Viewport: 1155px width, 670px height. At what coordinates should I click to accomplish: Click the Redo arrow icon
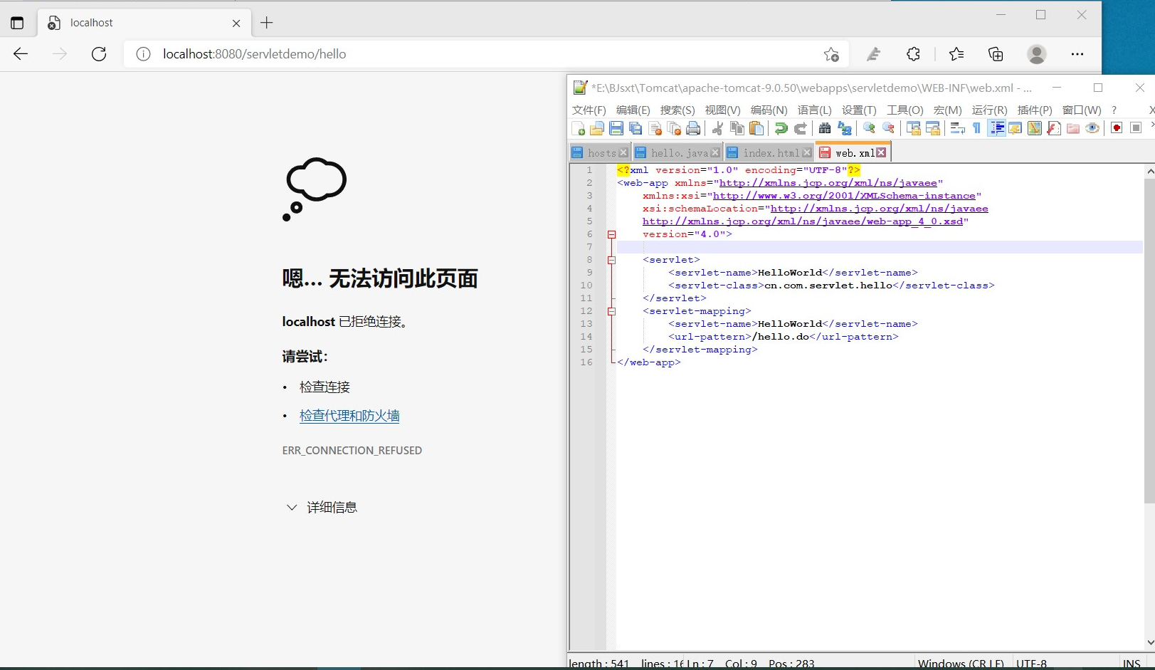click(800, 128)
